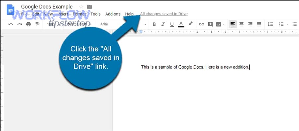Image resolution: width=299 pixels, height=131 pixels.
Task: Toggle italic formatting
Action: [163, 24]
